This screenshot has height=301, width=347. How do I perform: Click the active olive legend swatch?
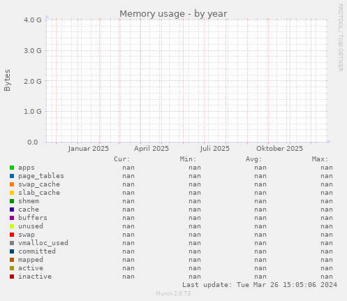point(12,268)
